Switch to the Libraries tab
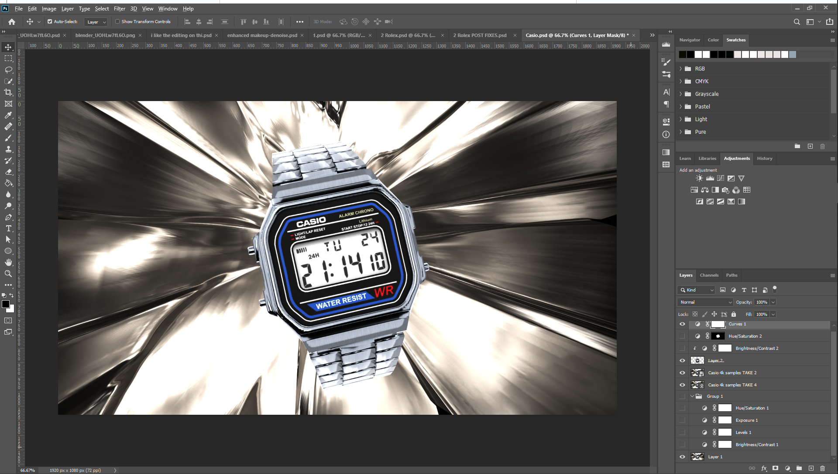This screenshot has width=838, height=474. 707,159
